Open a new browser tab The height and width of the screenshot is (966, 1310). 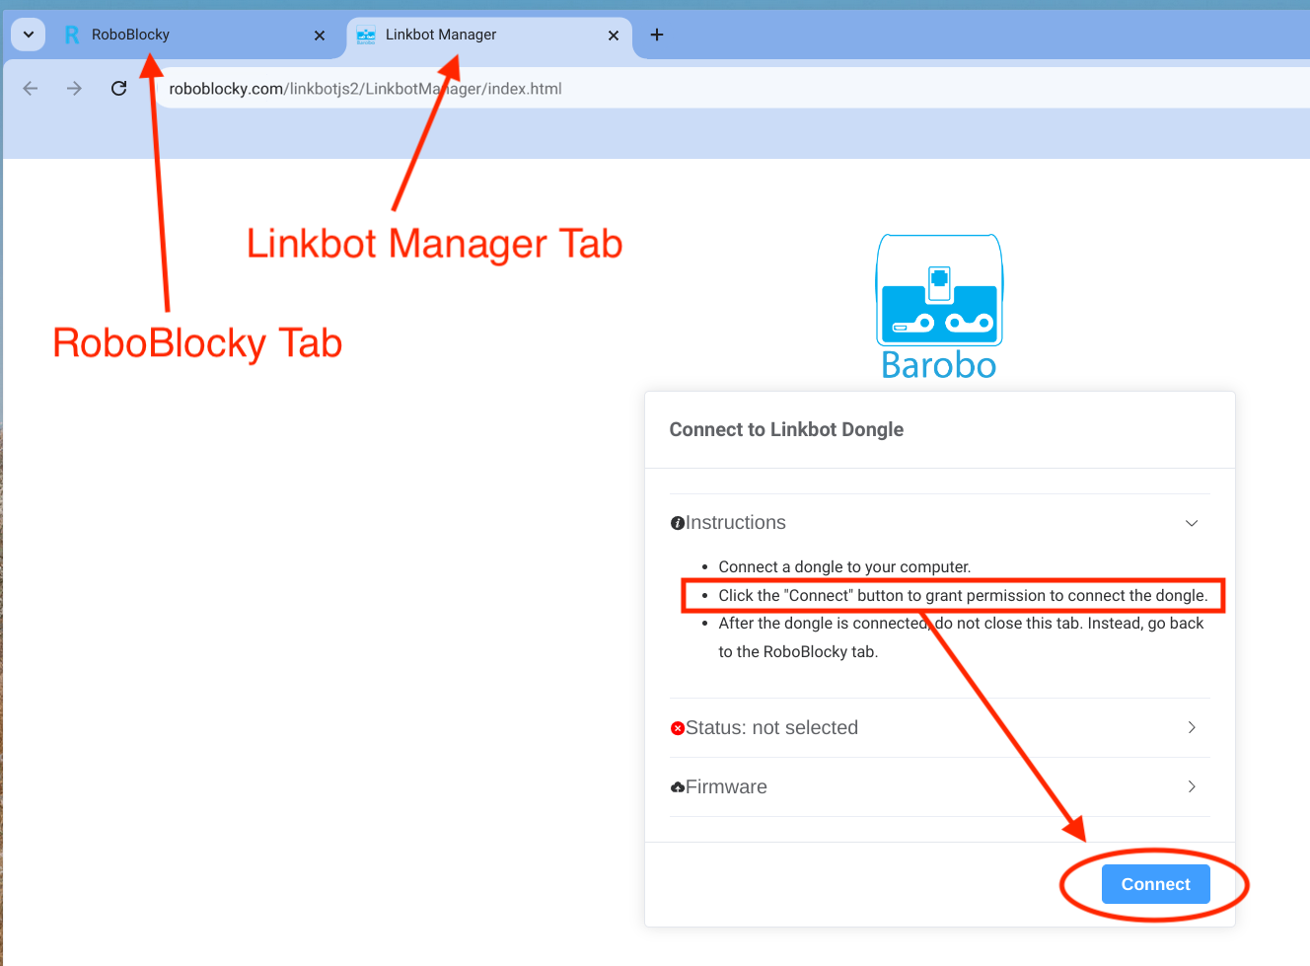[657, 35]
